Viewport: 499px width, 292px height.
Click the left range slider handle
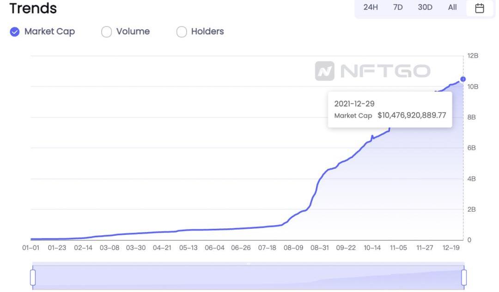[33, 277]
